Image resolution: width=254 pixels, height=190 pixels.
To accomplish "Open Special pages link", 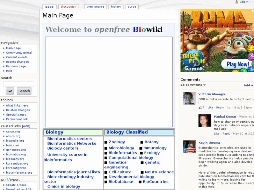I will [16, 115].
